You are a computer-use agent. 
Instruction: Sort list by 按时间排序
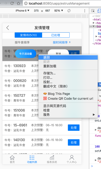60,42
